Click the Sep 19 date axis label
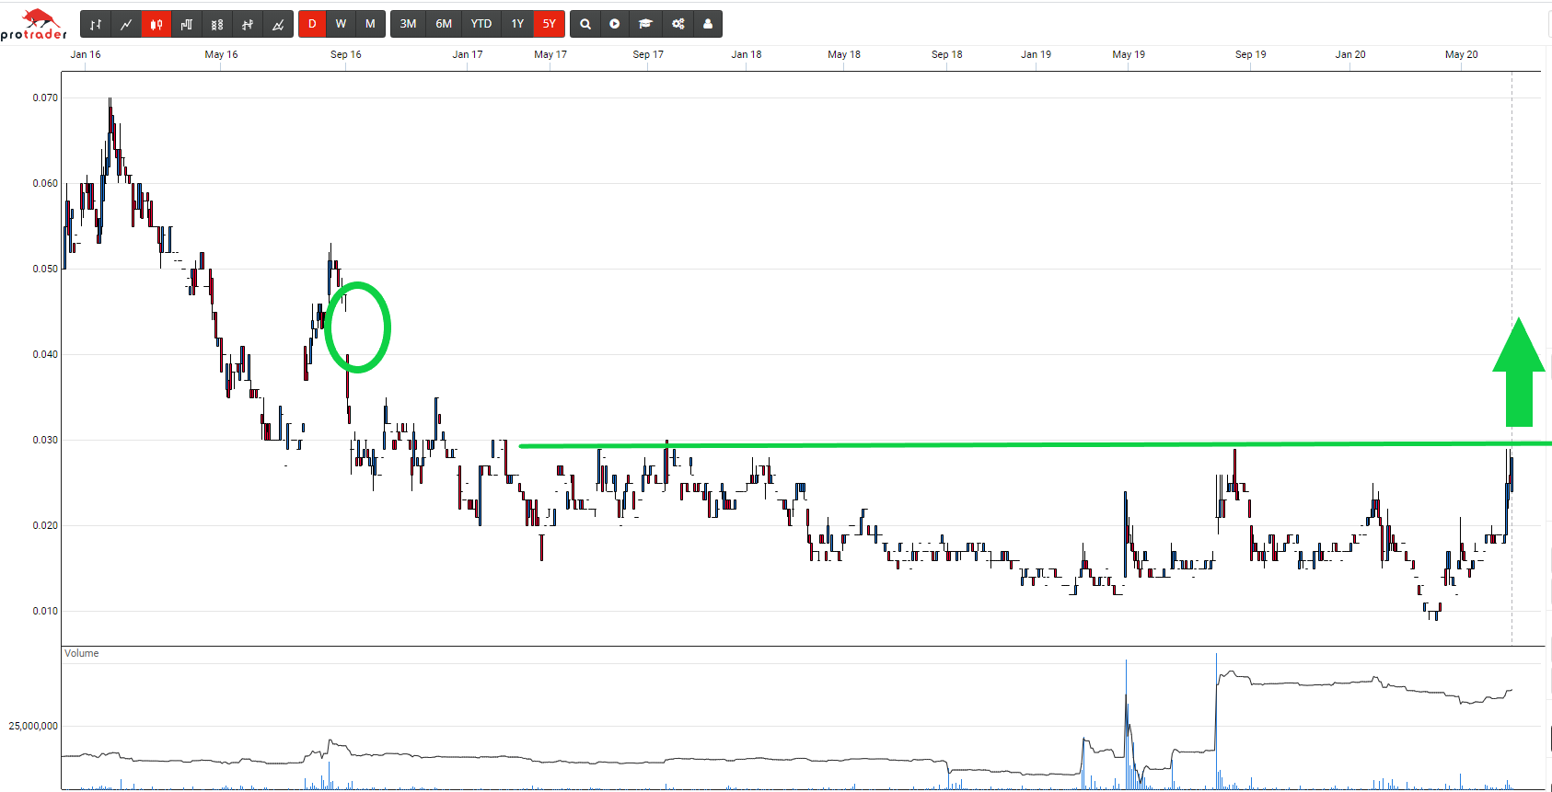The image size is (1552, 792). [x=1250, y=54]
